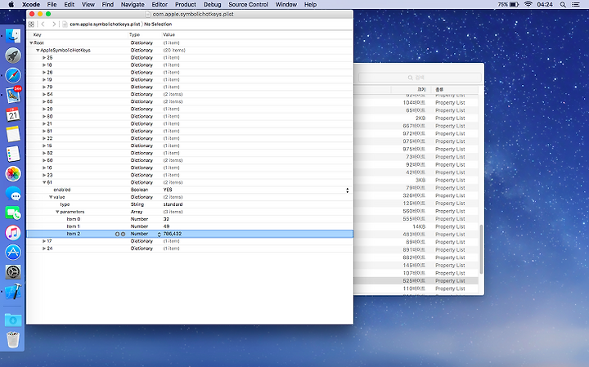589x367 pixels.
Task: Remove Item 2 with the minus button
Action: (x=123, y=234)
